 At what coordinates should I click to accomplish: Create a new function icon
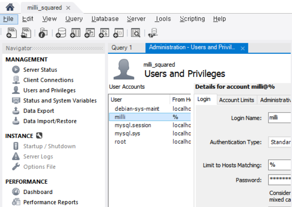(118, 33)
